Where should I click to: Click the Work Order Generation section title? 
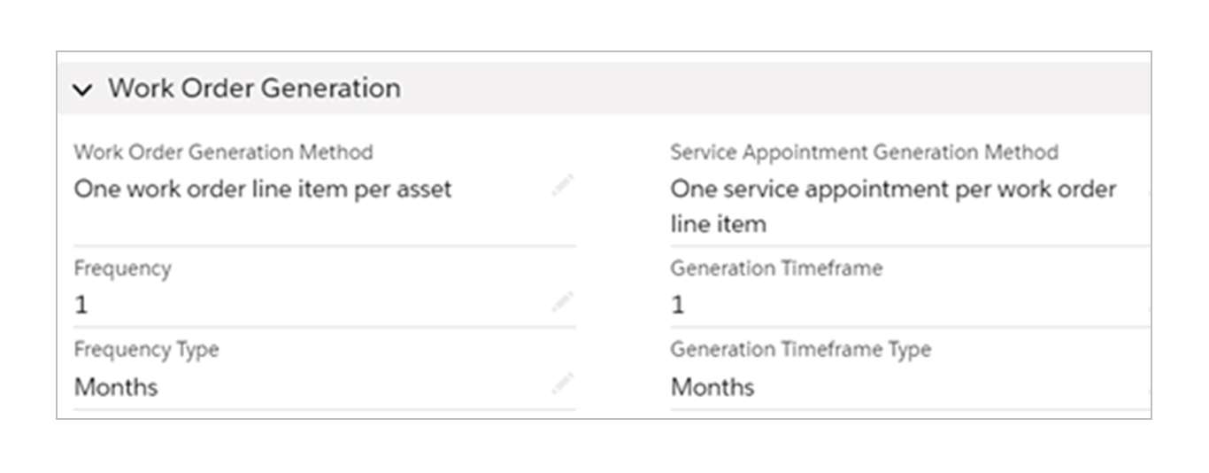point(254,89)
